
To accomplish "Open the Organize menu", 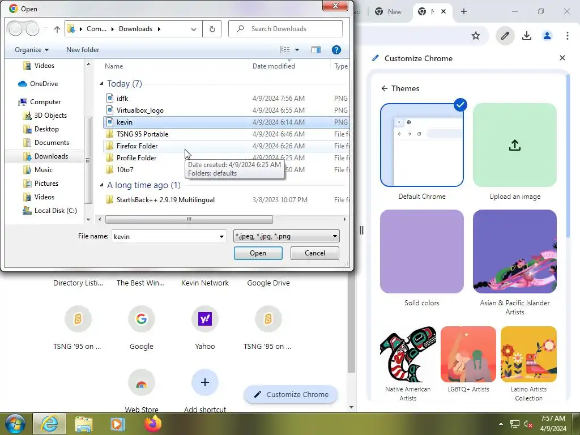I will (x=32, y=50).
